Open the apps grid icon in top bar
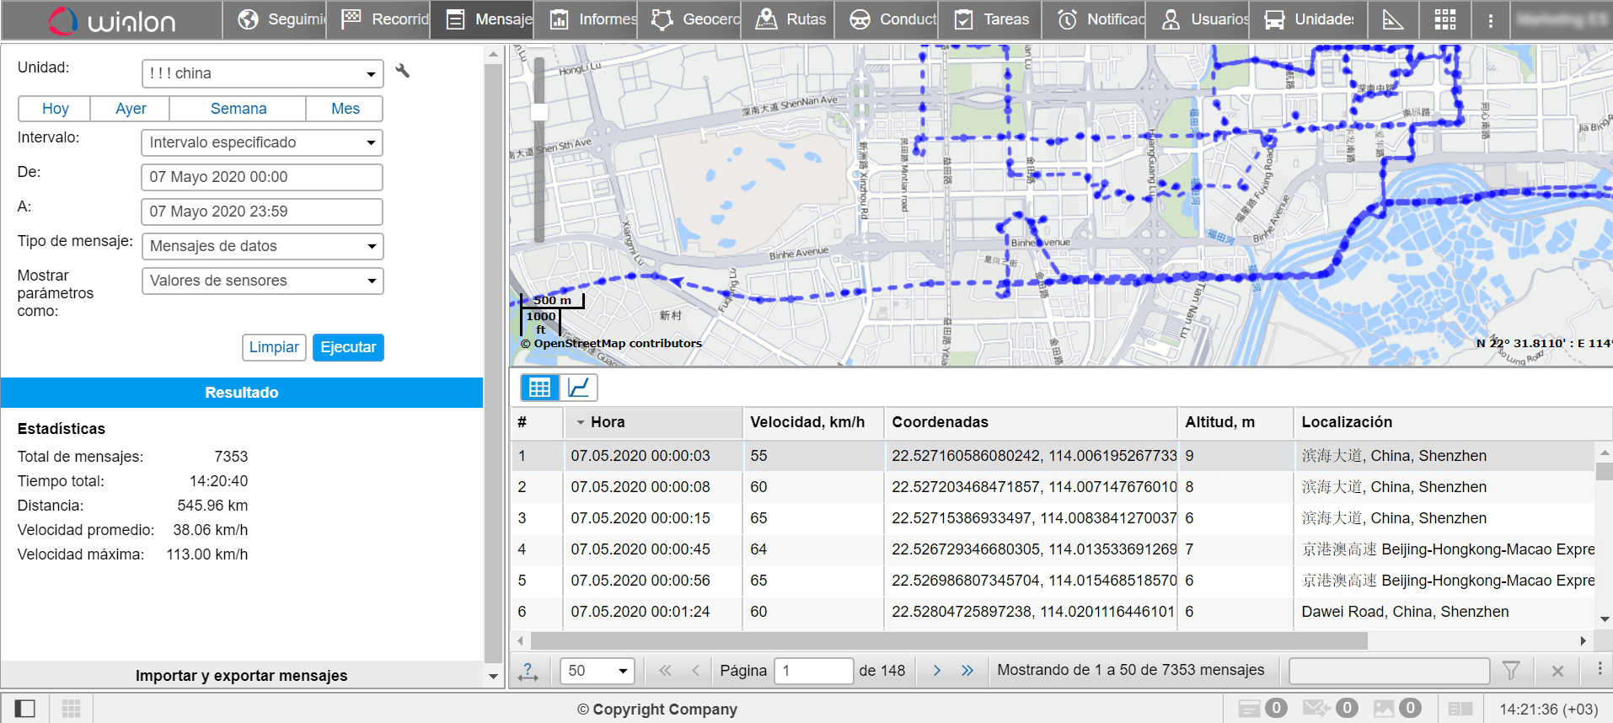The image size is (1613, 723). click(x=1445, y=19)
